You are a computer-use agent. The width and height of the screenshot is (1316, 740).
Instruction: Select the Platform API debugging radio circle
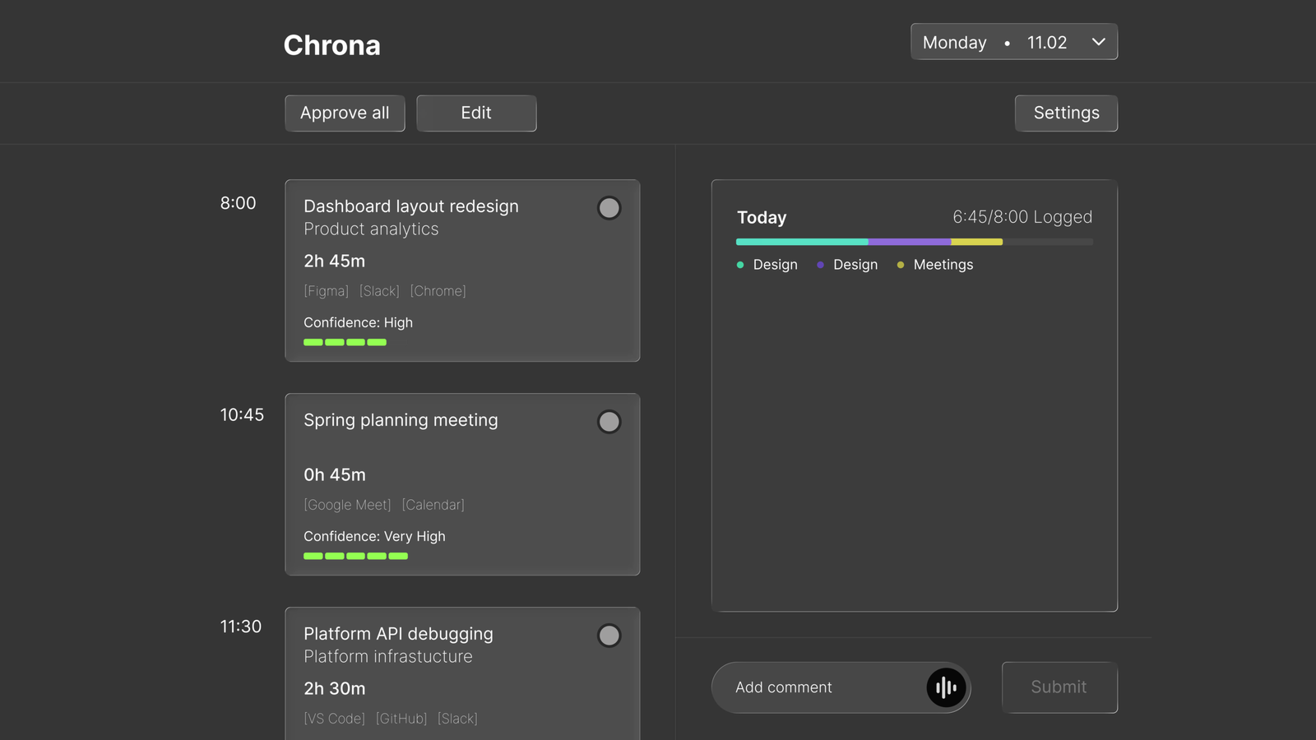click(609, 636)
